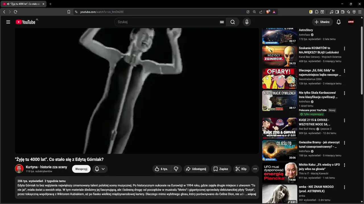Open the browser main menu
This screenshot has width=364, height=204.
click(360, 12)
